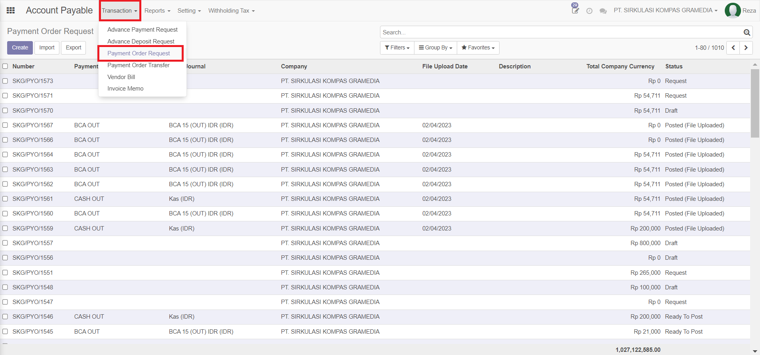
Task: Expand the Reports menu
Action: pos(157,11)
